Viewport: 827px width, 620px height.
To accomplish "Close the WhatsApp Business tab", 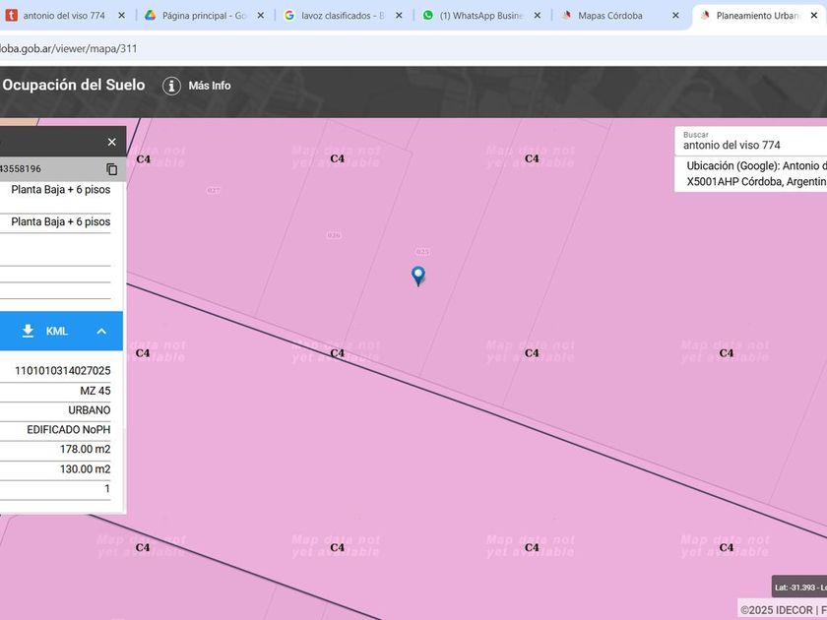I will (539, 16).
